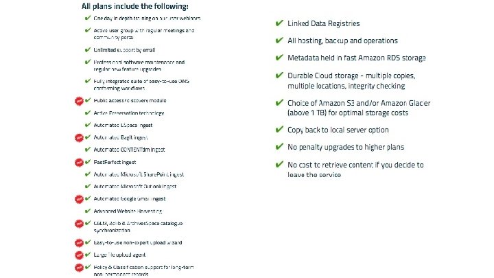The width and height of the screenshot is (494, 278).
Task: Click 'Advanced Website Harvesting' item
Action: coord(129,211)
